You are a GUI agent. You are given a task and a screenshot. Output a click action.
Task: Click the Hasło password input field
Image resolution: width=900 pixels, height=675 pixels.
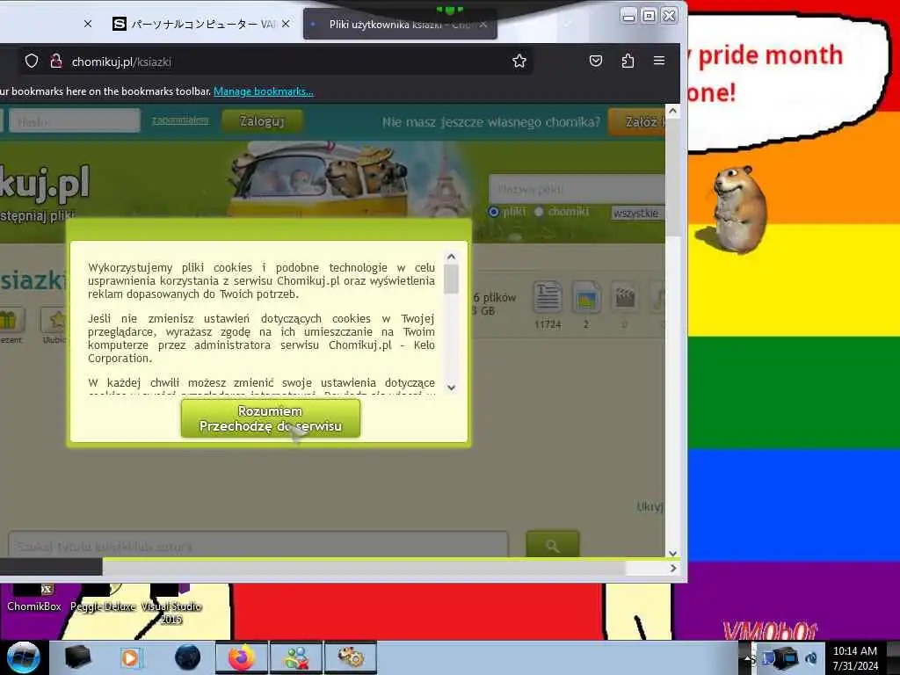pyautogui.click(x=75, y=121)
